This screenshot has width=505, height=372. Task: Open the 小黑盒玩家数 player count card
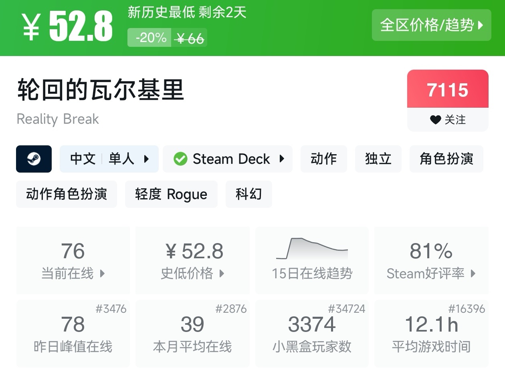click(x=312, y=333)
